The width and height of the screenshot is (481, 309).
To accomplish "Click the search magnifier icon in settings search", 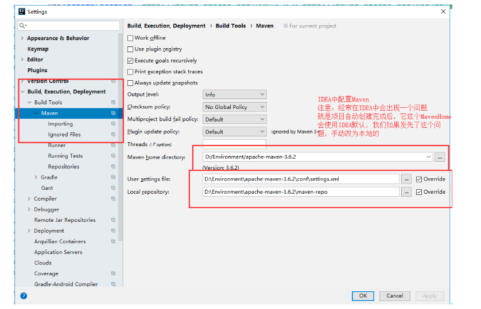I will 23,26.
